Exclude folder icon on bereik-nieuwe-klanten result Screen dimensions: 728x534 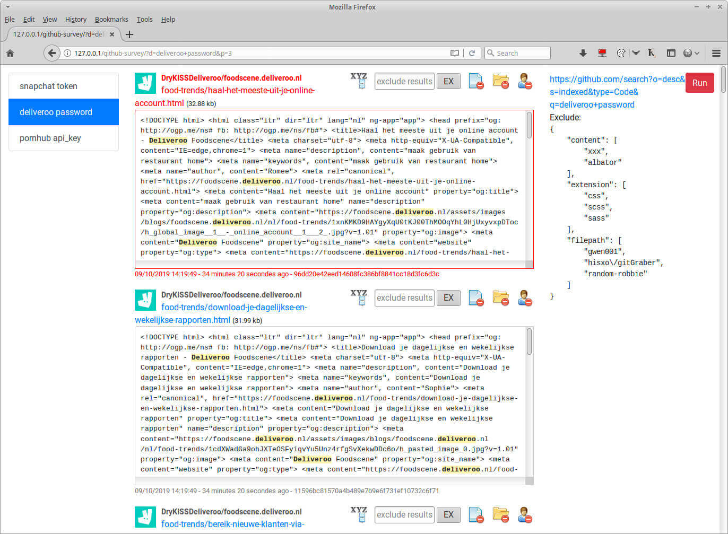coord(500,515)
